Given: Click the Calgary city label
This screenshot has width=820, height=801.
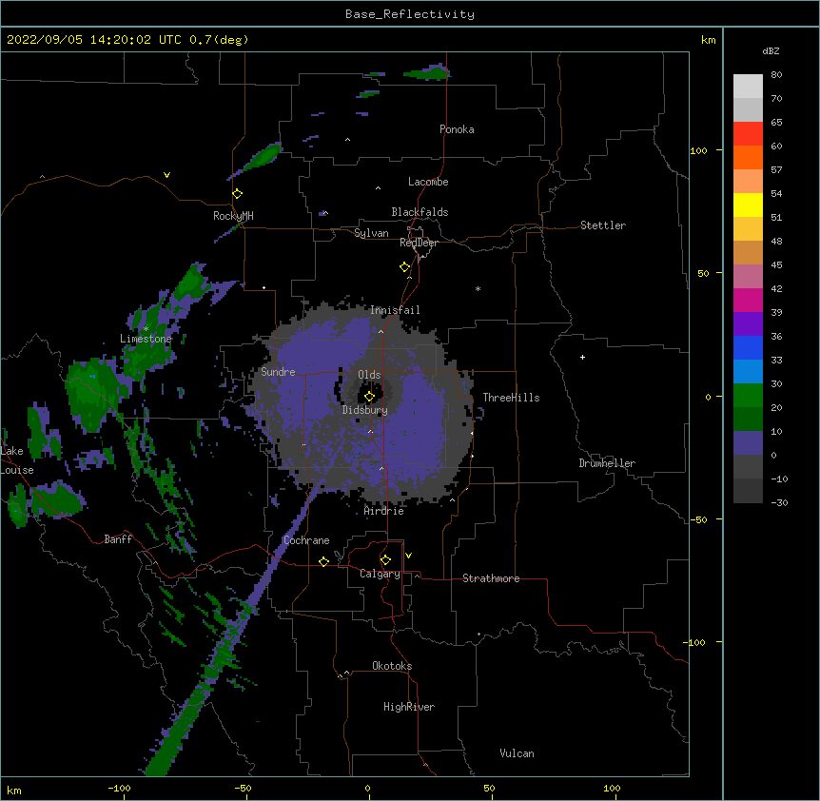Looking at the screenshot, I should coord(380,574).
